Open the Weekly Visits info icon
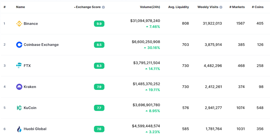The height and width of the screenshot is (136, 270). tap(221, 7)
